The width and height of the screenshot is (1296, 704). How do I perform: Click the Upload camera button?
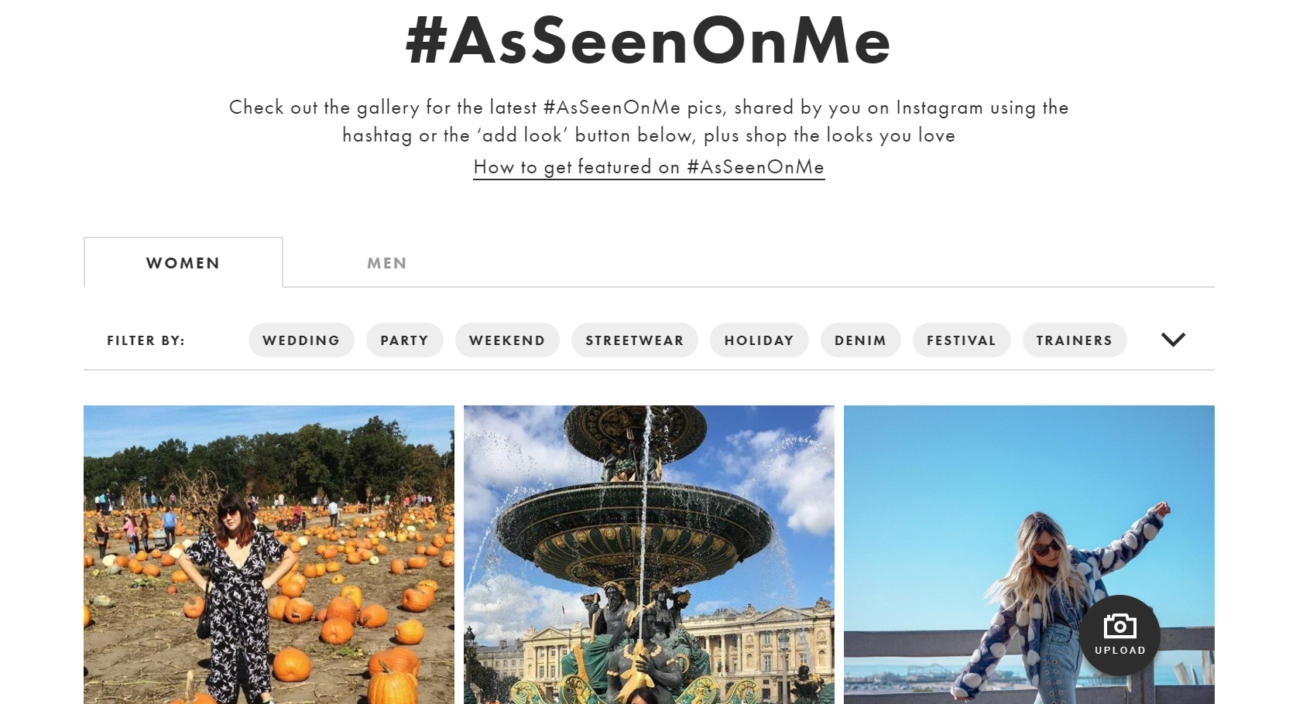(x=1119, y=635)
